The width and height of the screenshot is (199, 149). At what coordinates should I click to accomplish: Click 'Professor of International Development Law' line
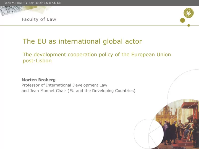pyautogui.click(x=64, y=85)
